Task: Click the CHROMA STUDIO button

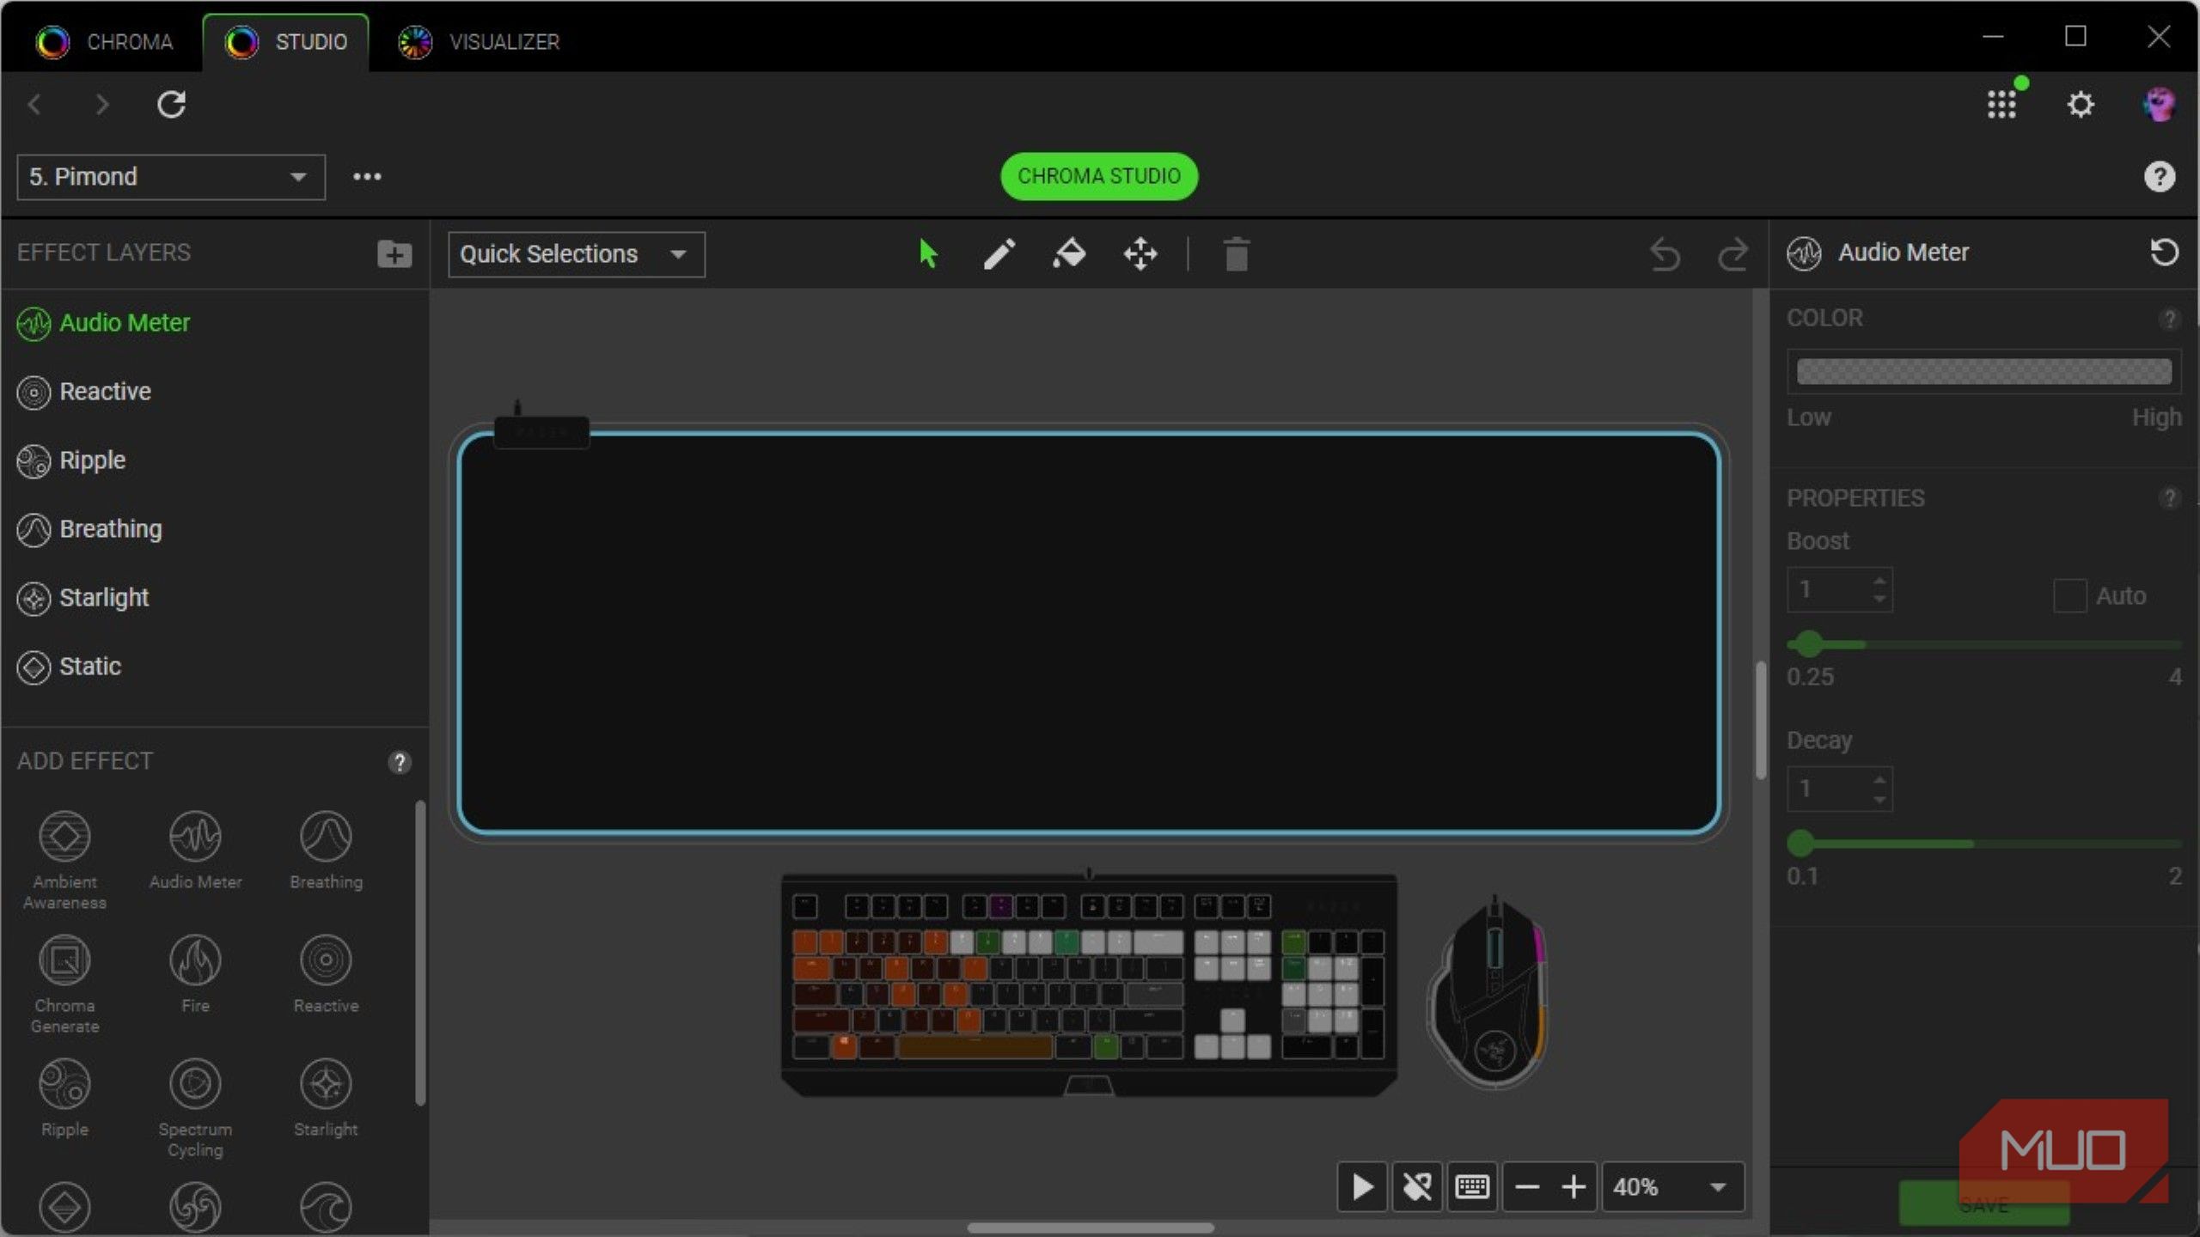Action: tap(1099, 176)
